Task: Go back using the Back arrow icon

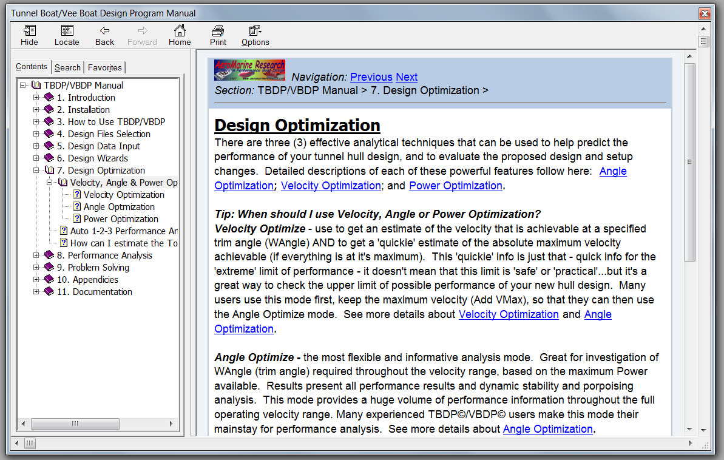Action: (x=105, y=31)
